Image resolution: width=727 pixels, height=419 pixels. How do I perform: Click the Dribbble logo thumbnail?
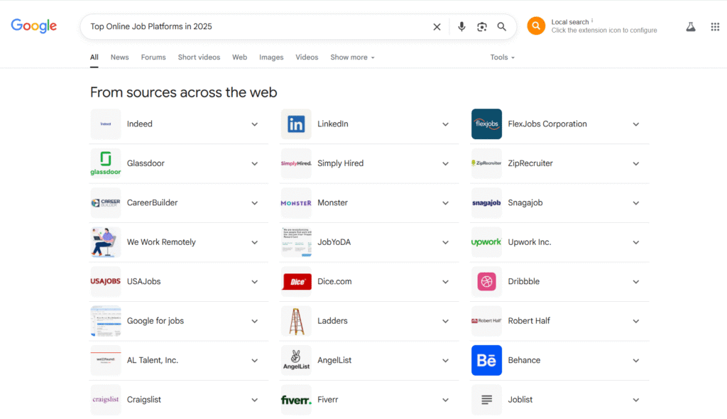[x=486, y=282]
